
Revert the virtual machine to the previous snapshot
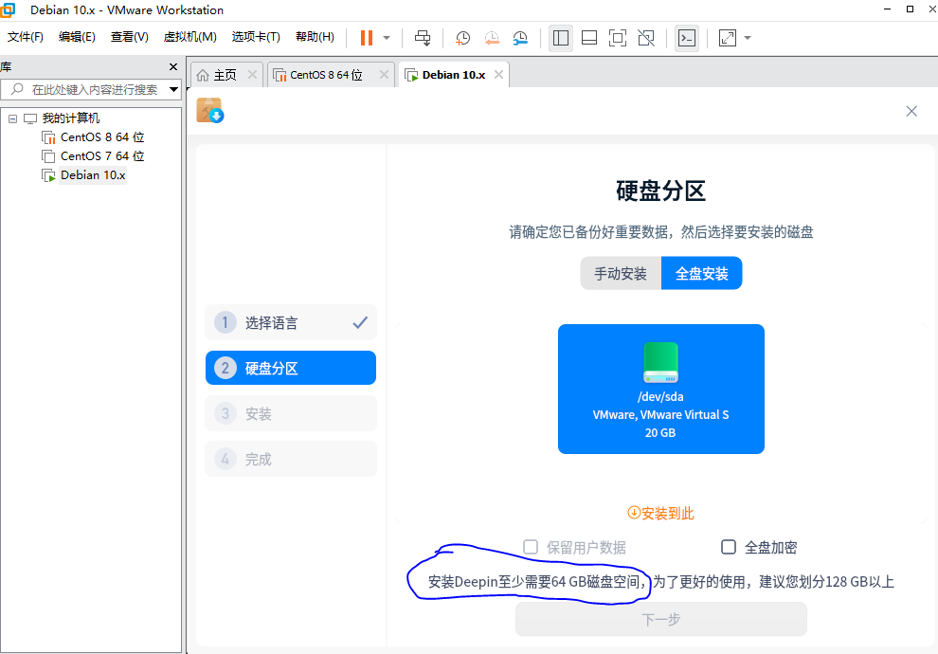[x=492, y=38]
